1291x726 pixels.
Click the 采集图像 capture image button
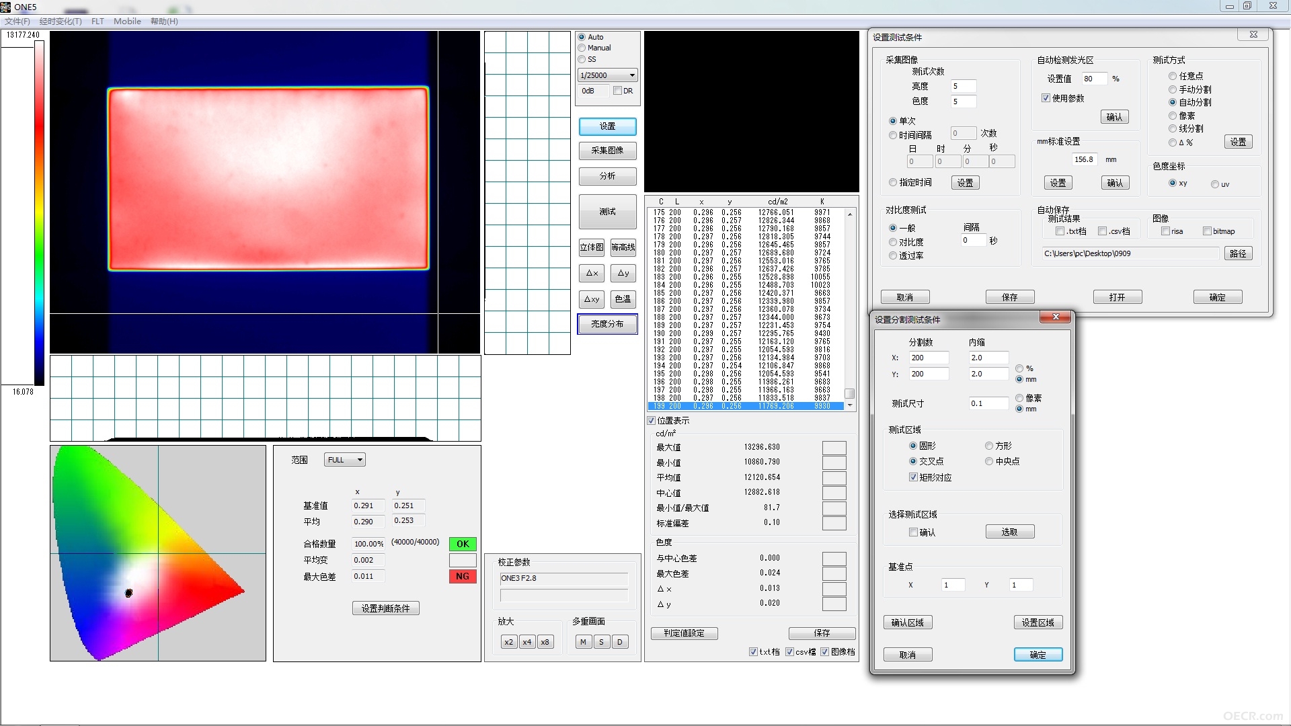pyautogui.click(x=608, y=151)
